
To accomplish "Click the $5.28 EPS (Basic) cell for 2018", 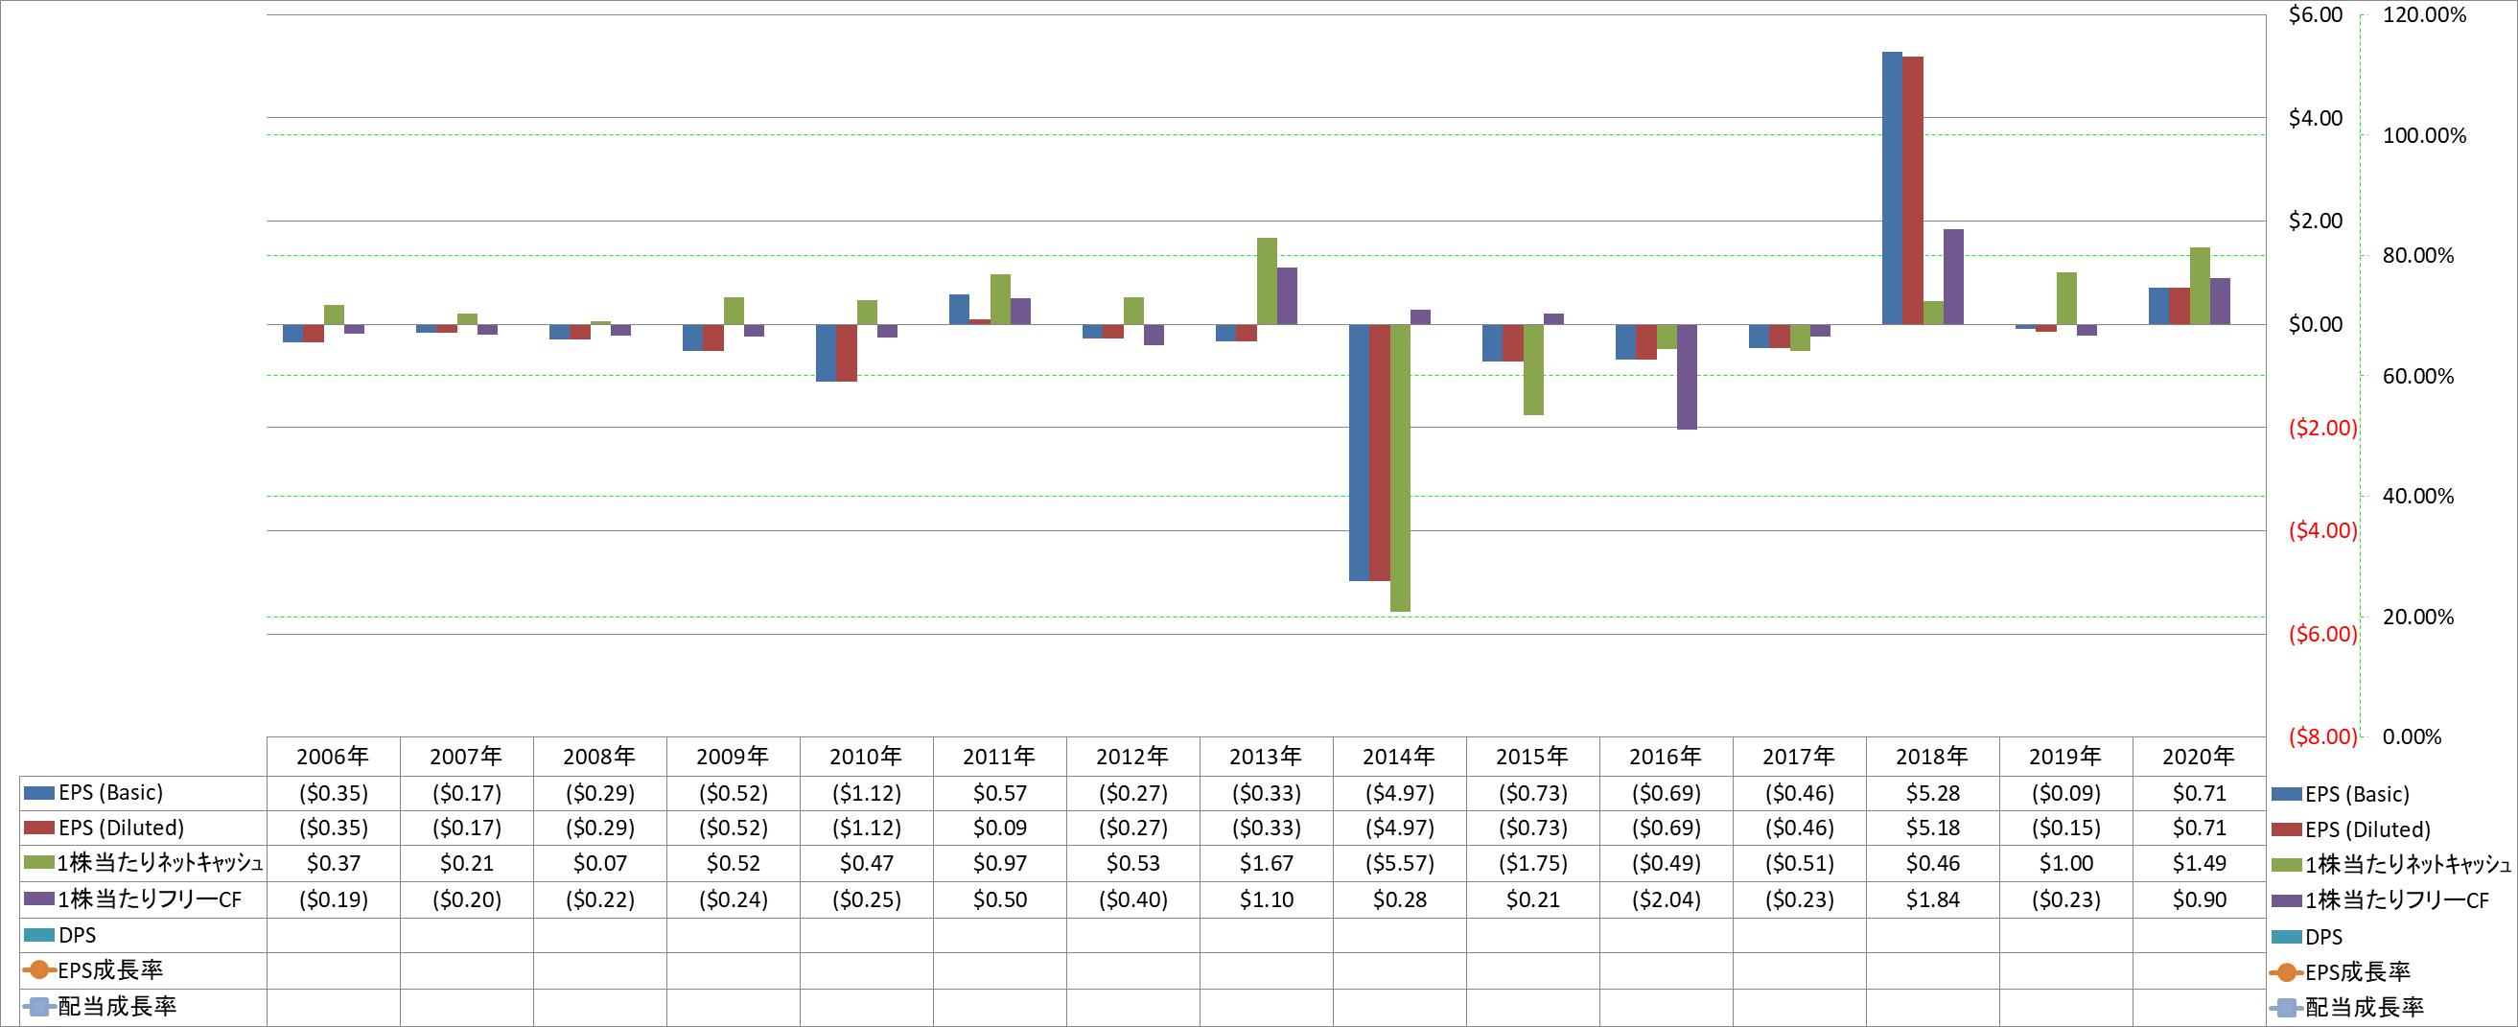I will [x=1932, y=792].
